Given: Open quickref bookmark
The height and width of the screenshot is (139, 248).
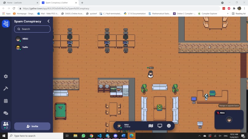Looking at the screenshot, I should pyautogui.click(x=91, y=14).
